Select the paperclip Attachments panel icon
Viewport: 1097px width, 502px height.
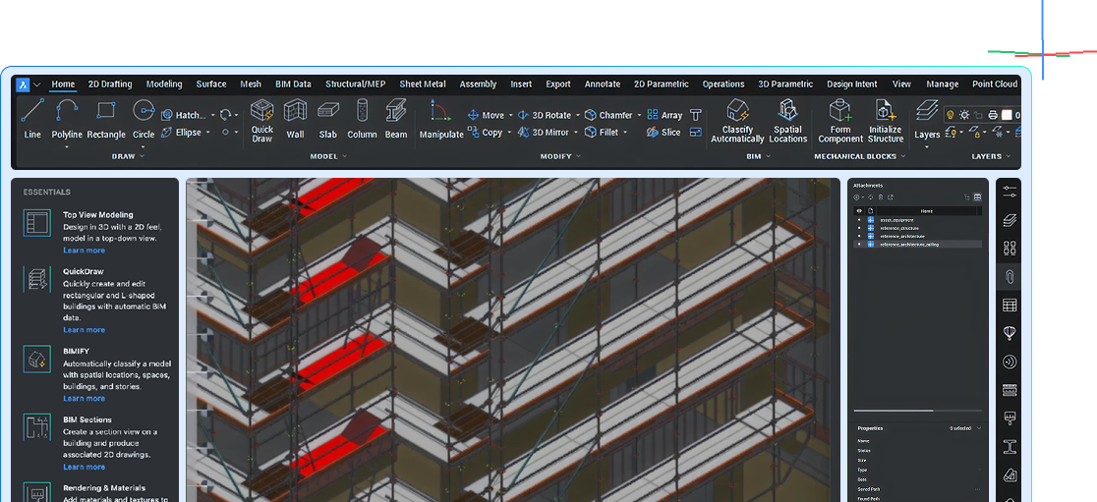pos(1009,277)
